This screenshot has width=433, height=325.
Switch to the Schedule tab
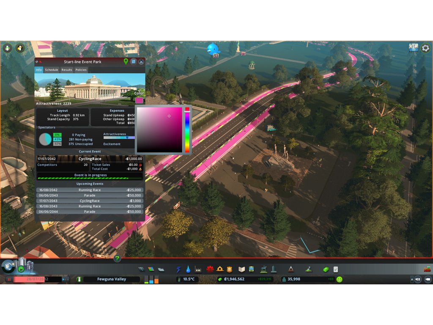coord(51,70)
